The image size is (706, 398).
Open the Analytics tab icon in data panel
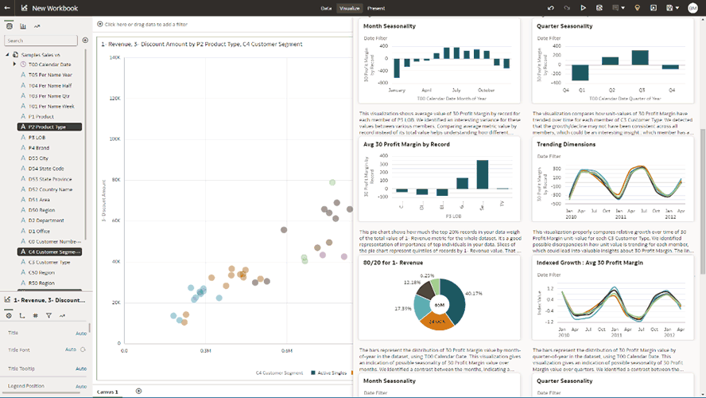(x=37, y=25)
